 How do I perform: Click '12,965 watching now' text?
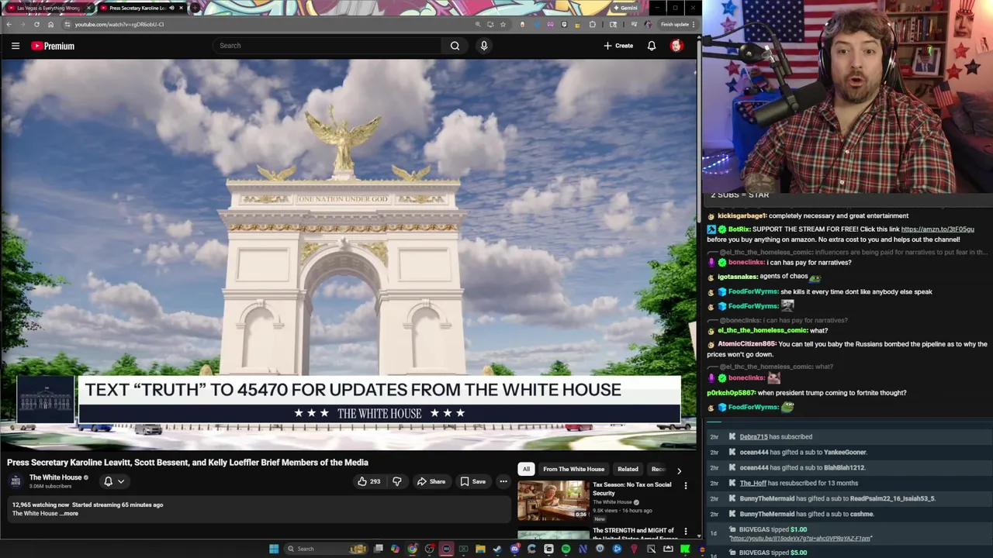click(x=40, y=505)
